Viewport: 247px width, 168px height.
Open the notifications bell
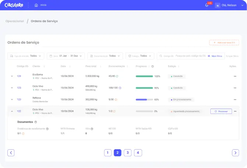click(x=207, y=5)
